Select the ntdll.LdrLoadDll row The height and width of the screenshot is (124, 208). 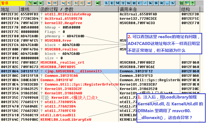tap(100, 115)
